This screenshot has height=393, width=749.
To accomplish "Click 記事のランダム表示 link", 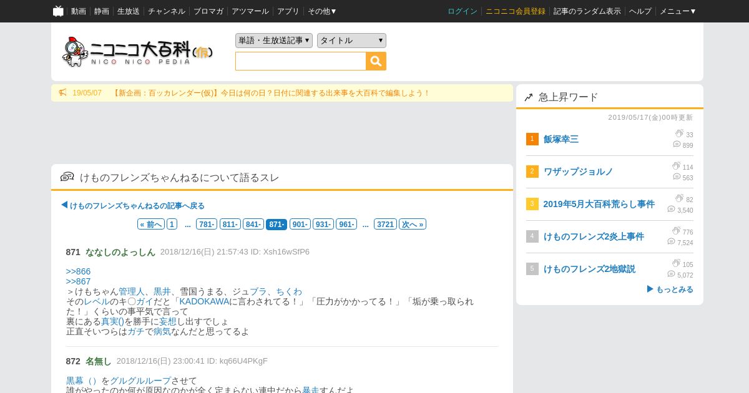I will (x=587, y=11).
